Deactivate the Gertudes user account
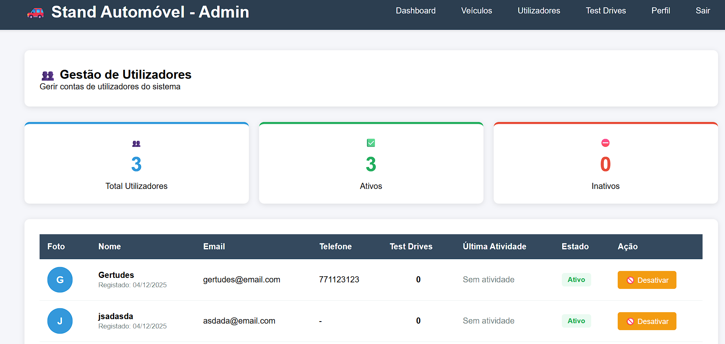 (x=647, y=280)
